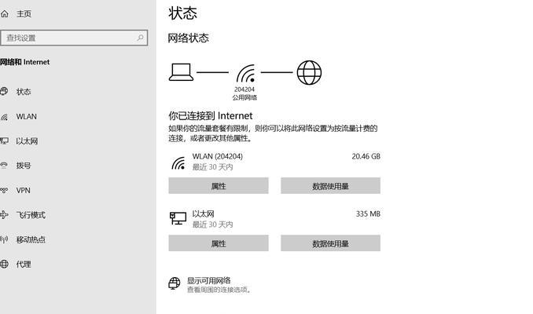533x314 pixels.
Task: Click the 代理 globe icon in the sidebar
Action: (x=4, y=264)
